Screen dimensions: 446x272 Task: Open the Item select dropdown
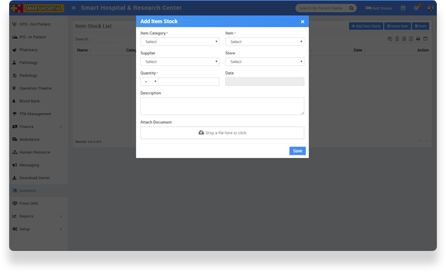pos(264,42)
